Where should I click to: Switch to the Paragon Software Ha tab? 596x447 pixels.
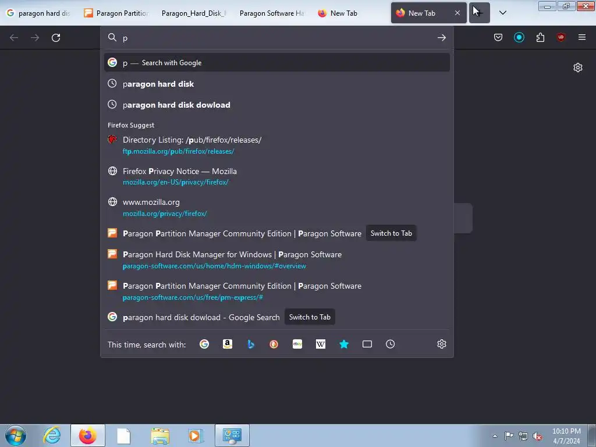[272, 13]
